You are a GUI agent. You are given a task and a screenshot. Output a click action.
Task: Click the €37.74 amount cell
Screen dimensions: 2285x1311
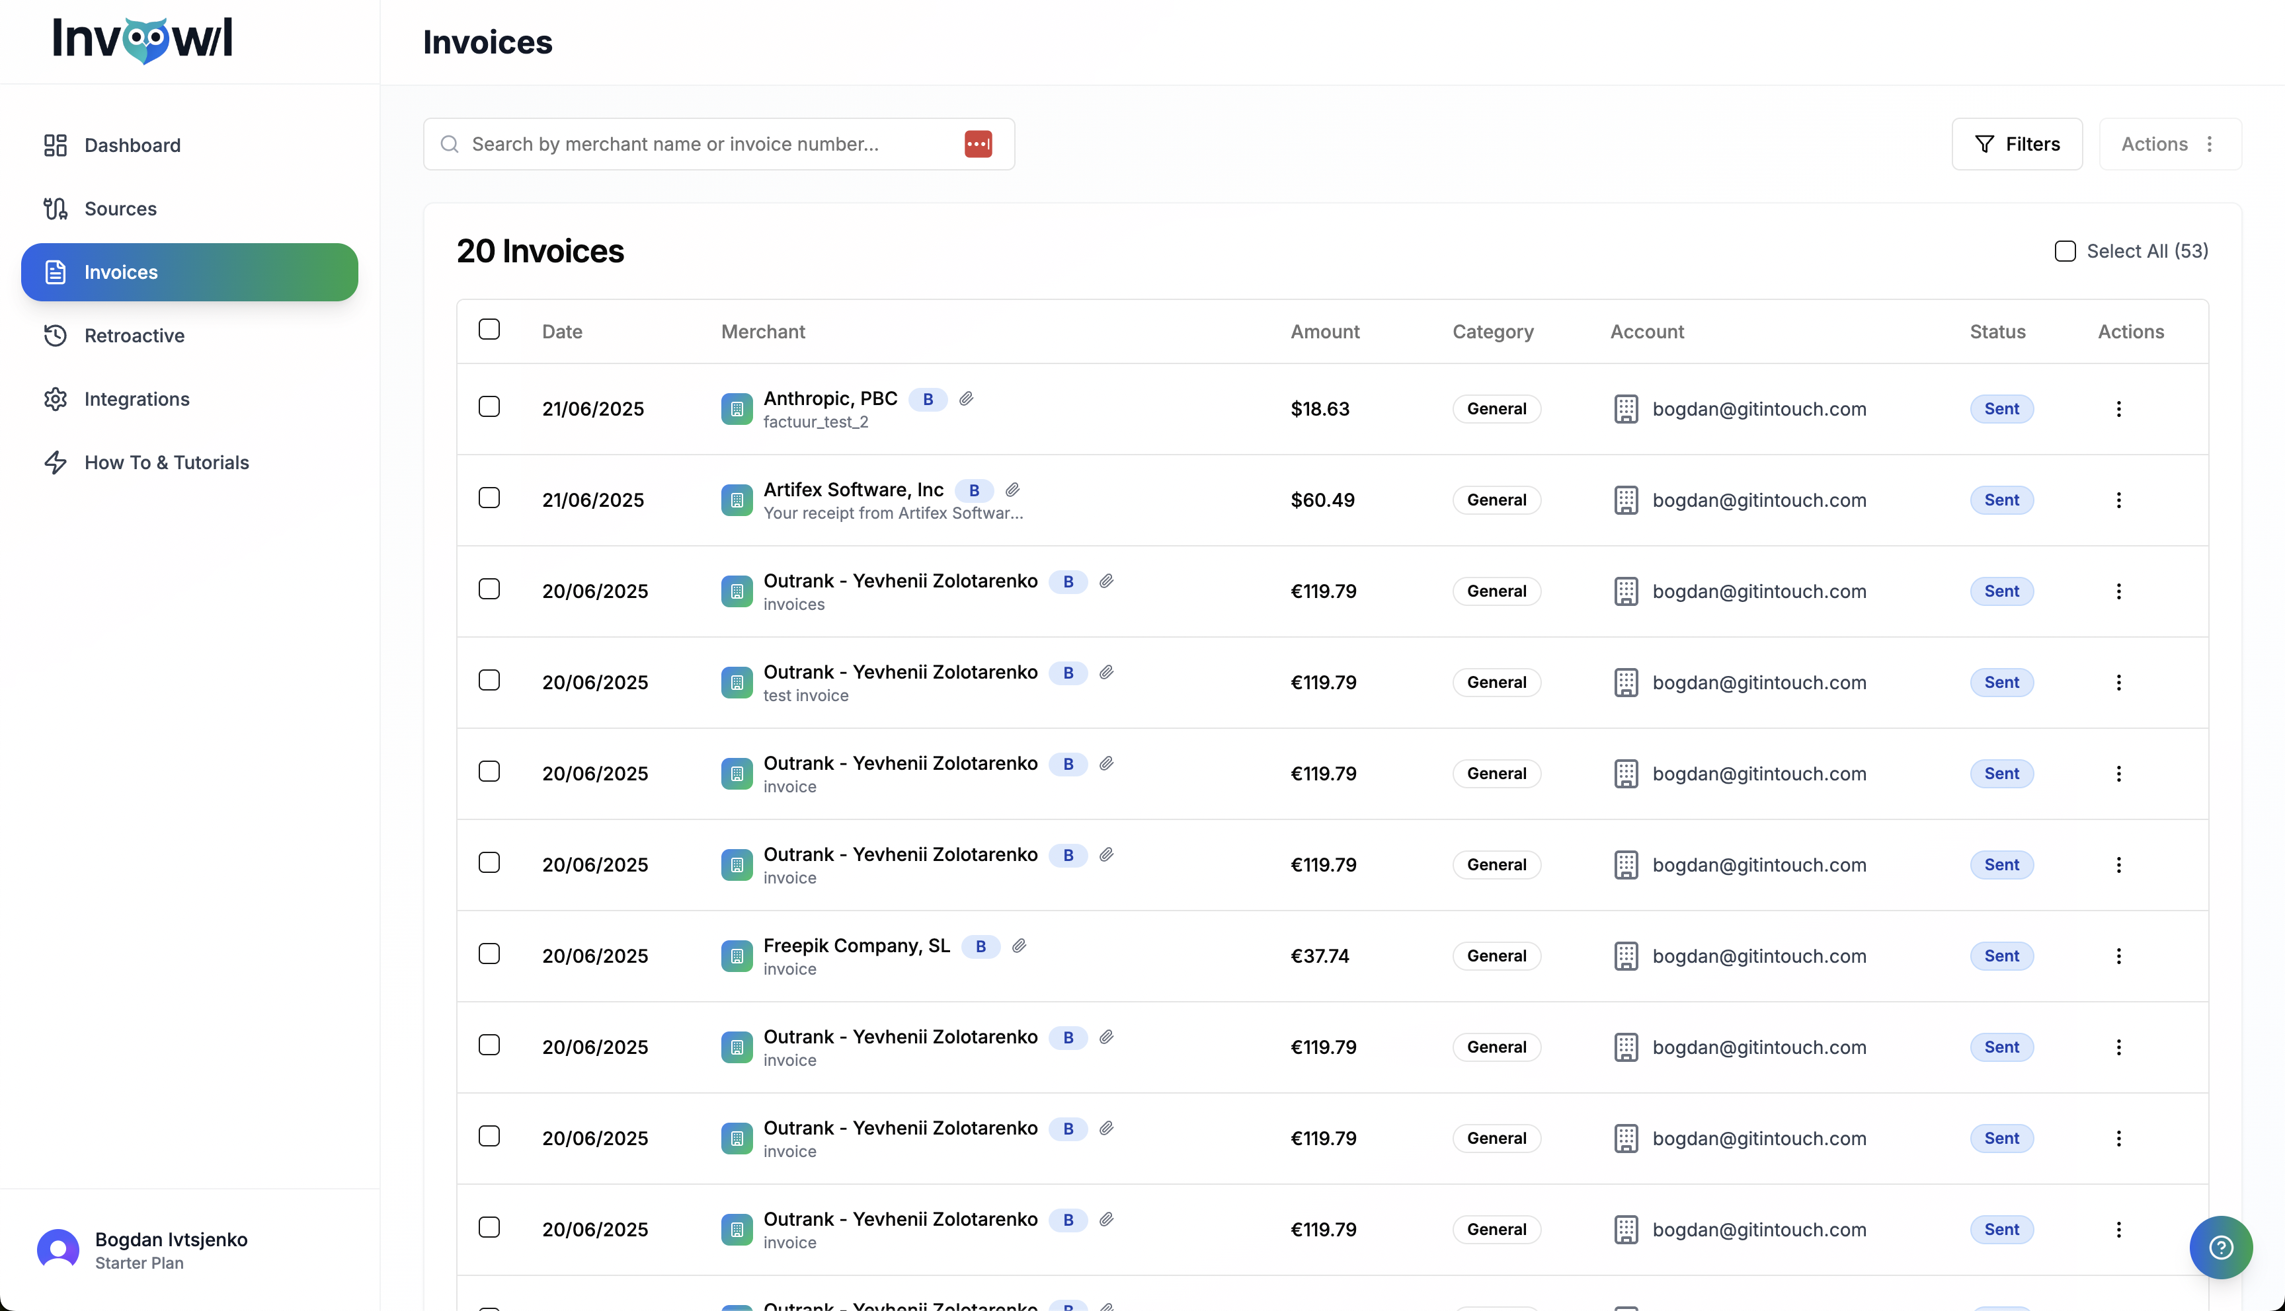pyautogui.click(x=1320, y=956)
